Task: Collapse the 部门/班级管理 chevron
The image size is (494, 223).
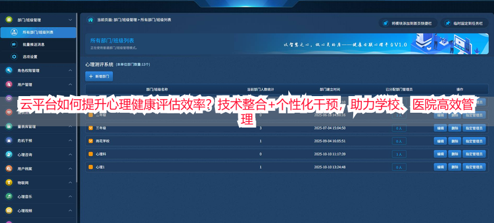Action: point(70,20)
